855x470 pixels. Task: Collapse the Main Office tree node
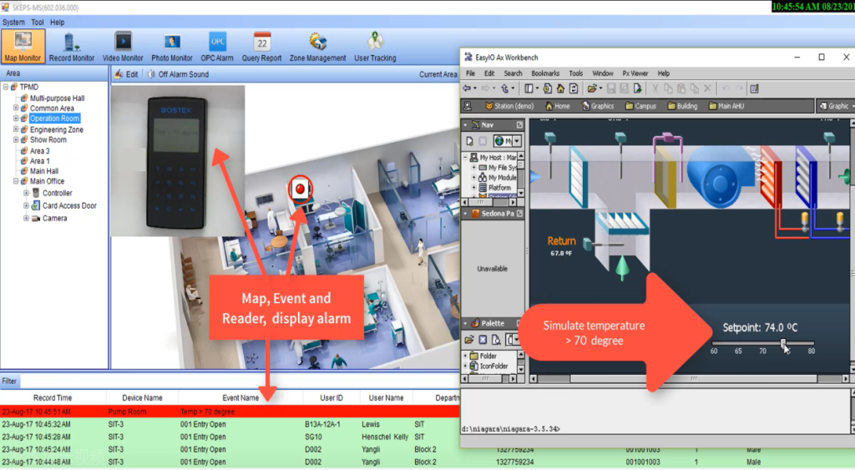[16, 181]
